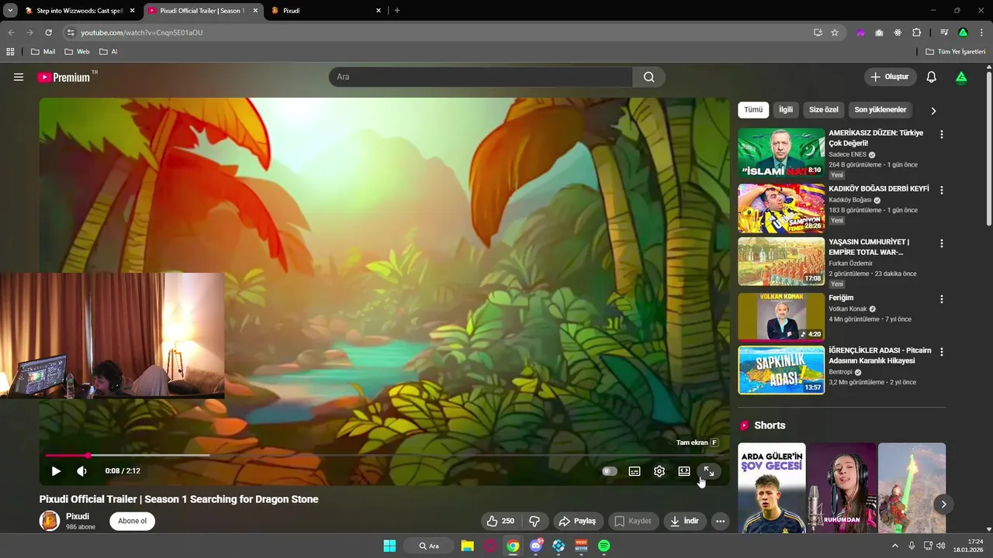
Task: Bookmark this page with star icon
Action: pyautogui.click(x=835, y=33)
